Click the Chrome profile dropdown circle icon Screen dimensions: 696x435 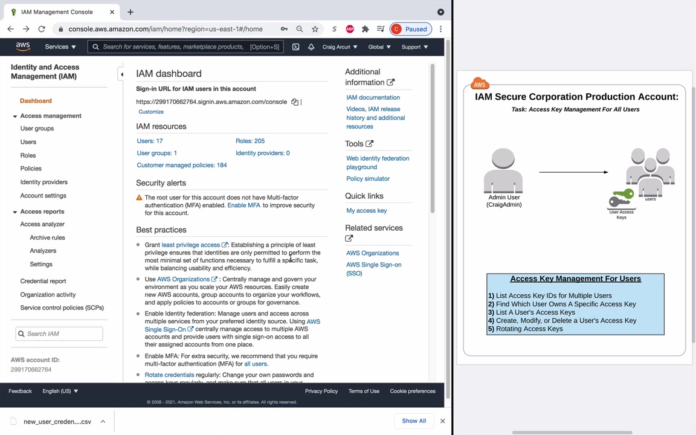441,12
